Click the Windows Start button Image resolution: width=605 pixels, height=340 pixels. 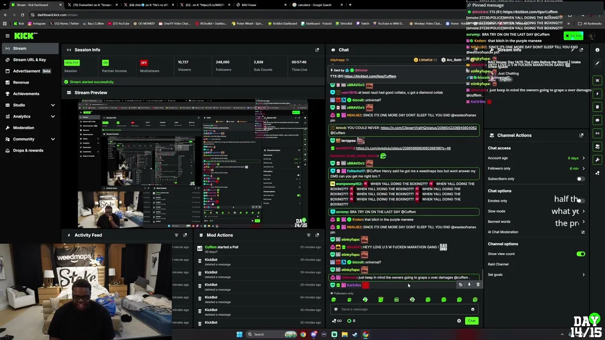[x=240, y=334]
